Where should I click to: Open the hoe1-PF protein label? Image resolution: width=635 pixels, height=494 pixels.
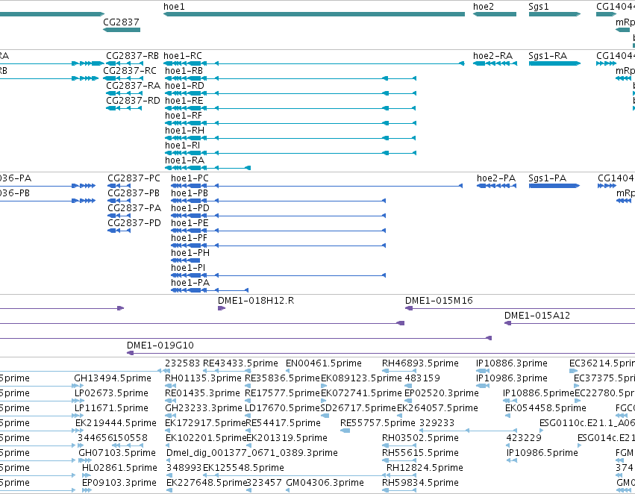tap(189, 238)
